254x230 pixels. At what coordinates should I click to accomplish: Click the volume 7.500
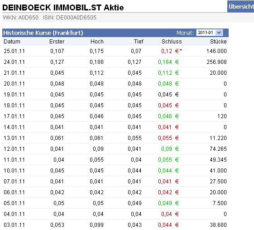[220, 203]
